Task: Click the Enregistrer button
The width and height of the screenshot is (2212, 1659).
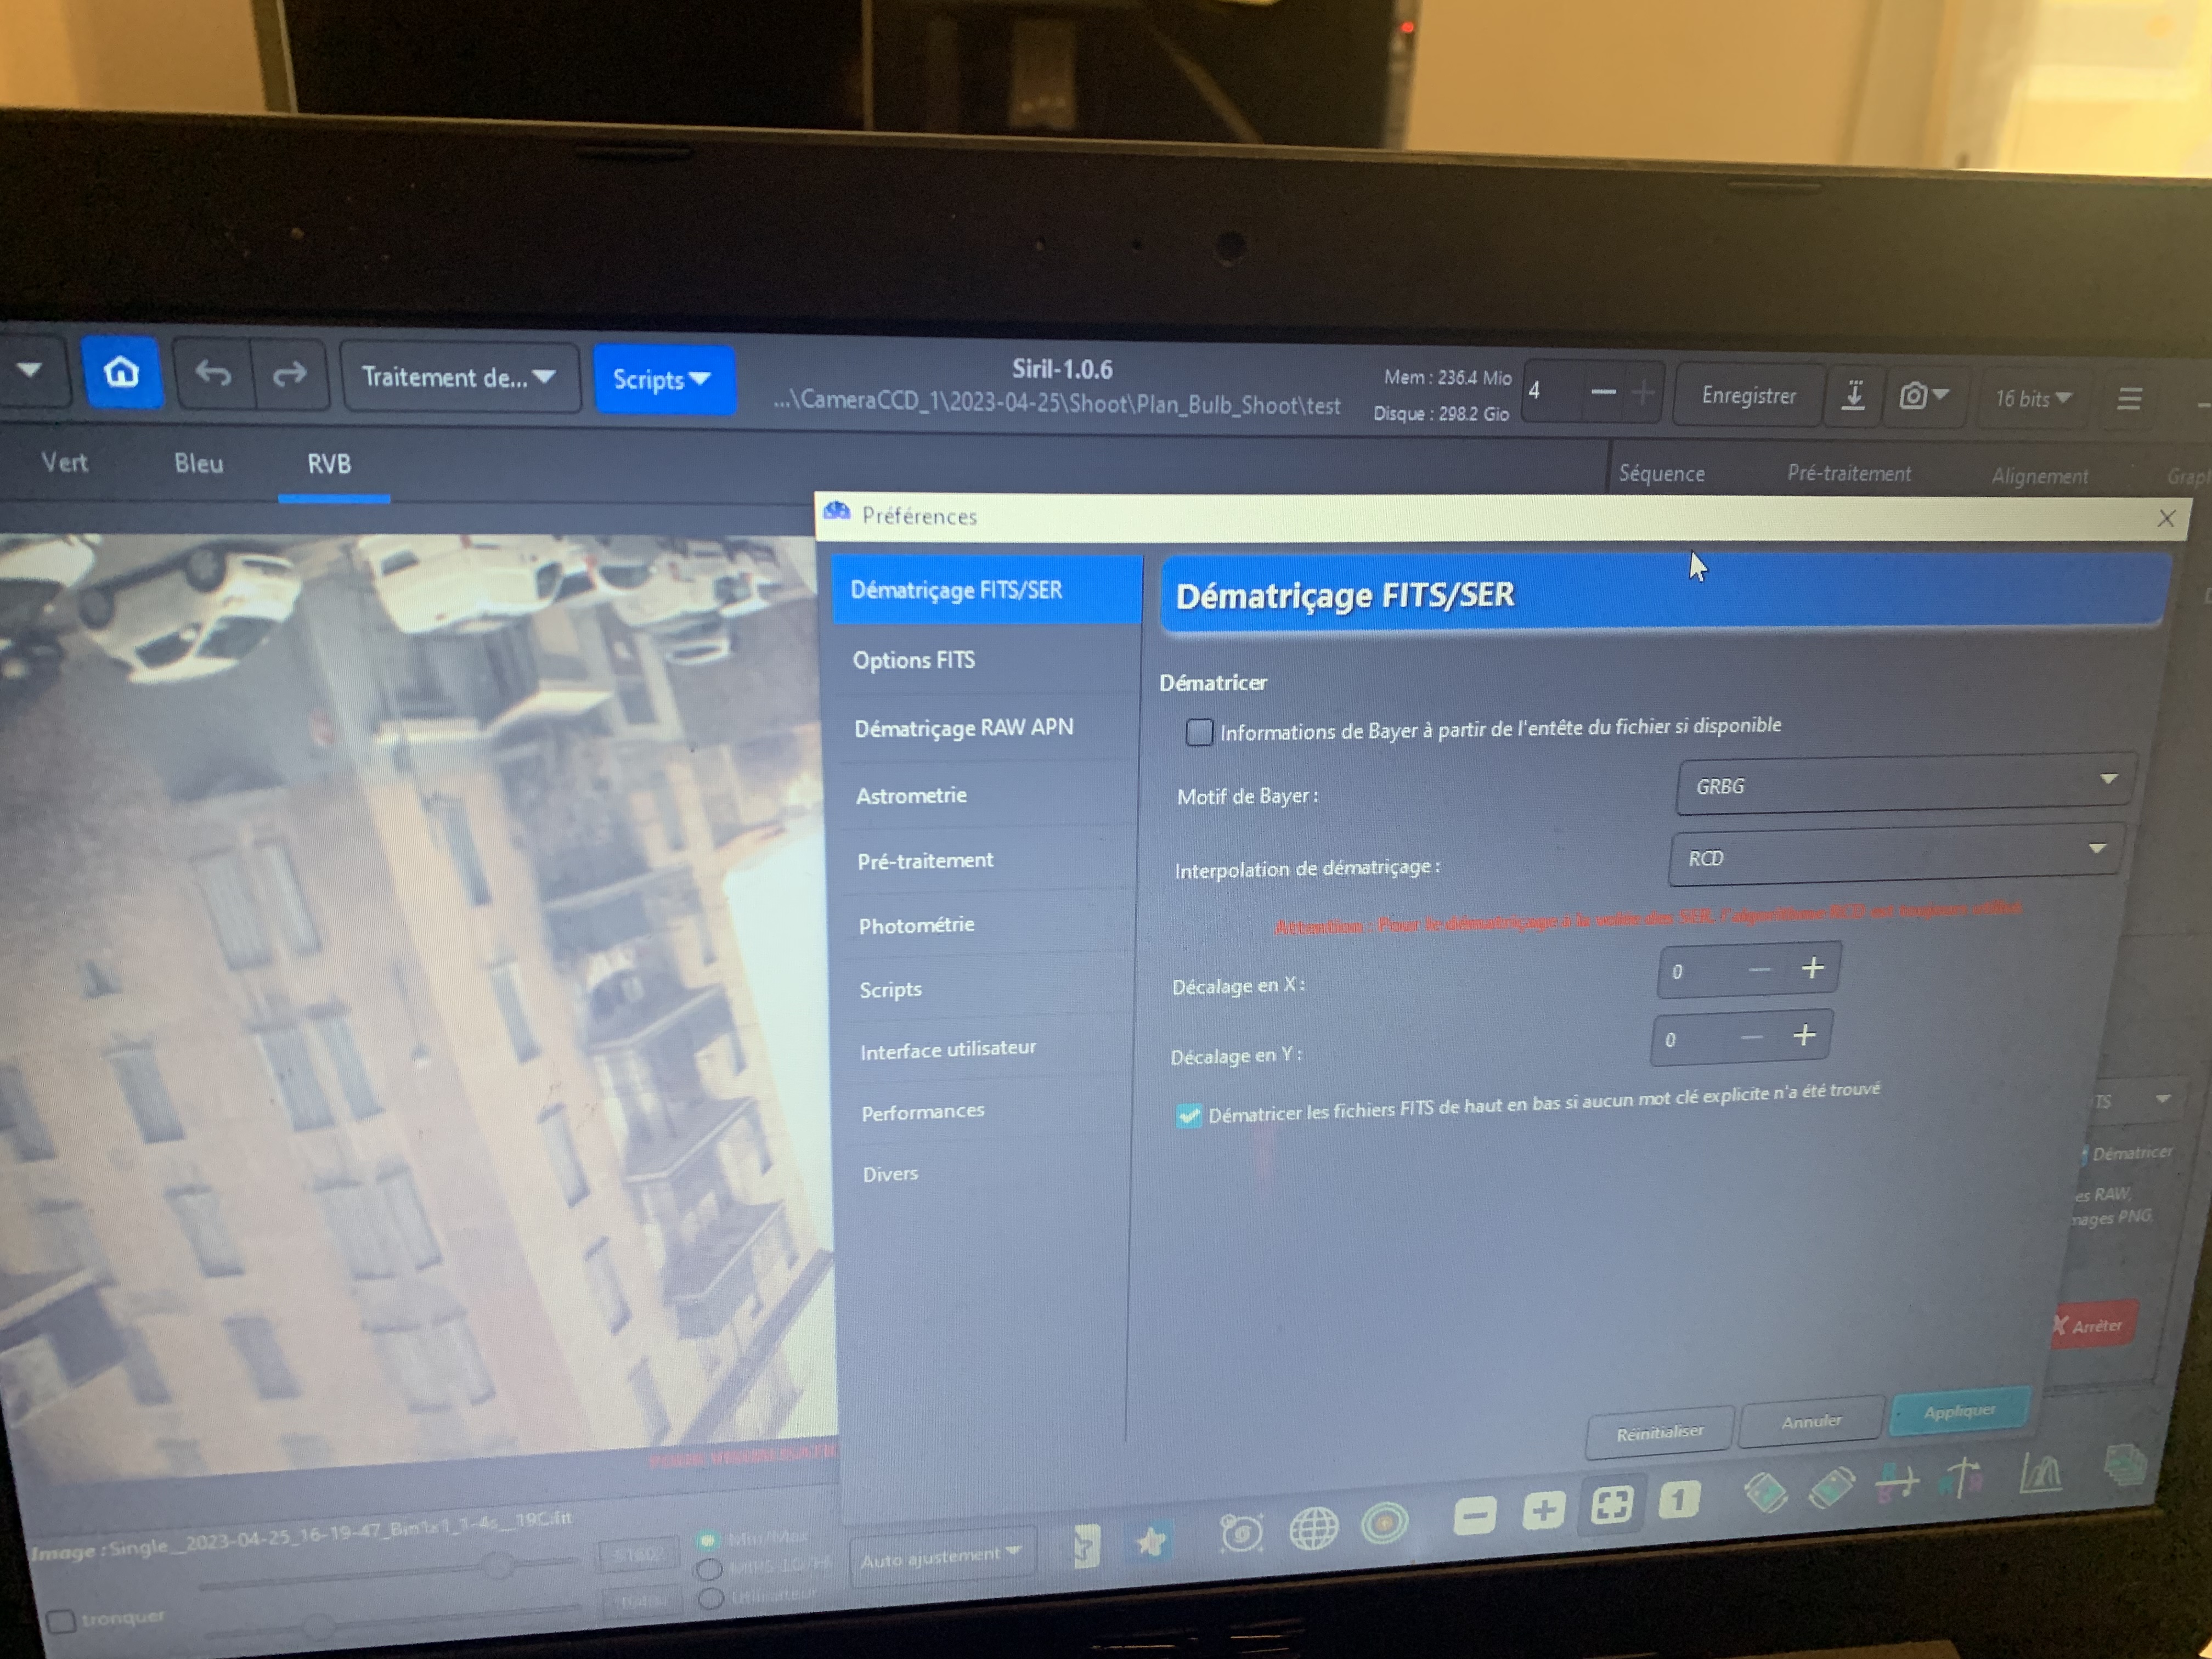Action: pyautogui.click(x=1748, y=395)
